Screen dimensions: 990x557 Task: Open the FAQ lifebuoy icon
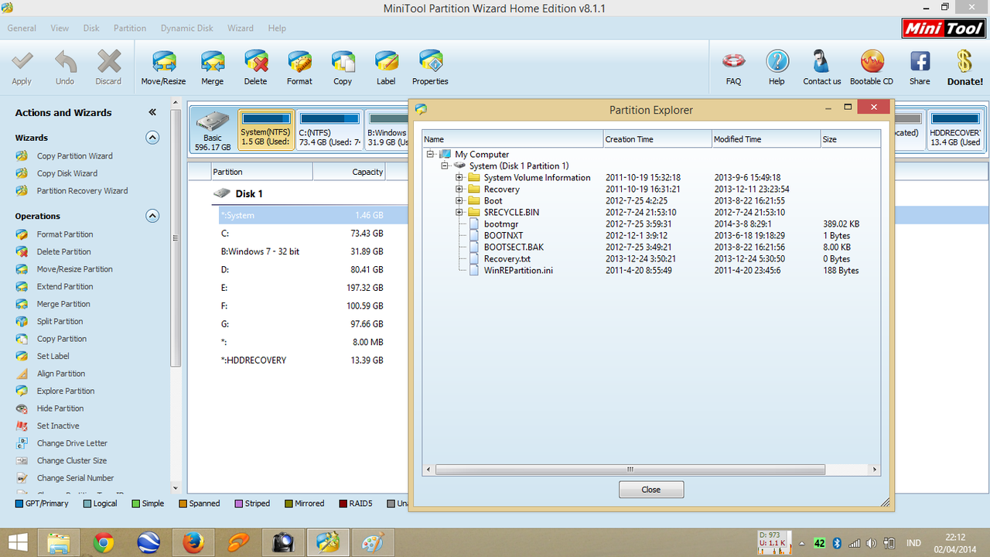(733, 61)
